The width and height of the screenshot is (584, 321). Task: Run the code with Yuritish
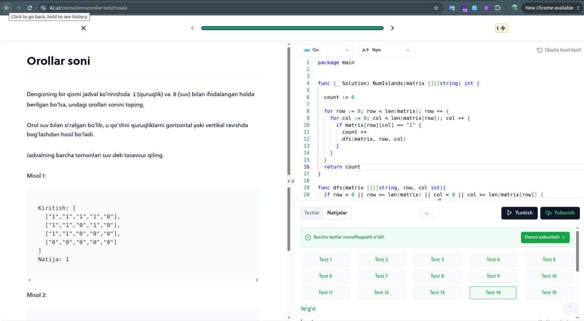(520, 213)
